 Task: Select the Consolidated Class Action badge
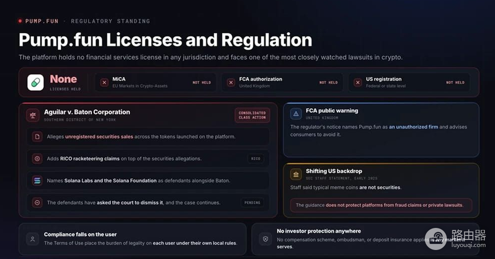point(252,115)
